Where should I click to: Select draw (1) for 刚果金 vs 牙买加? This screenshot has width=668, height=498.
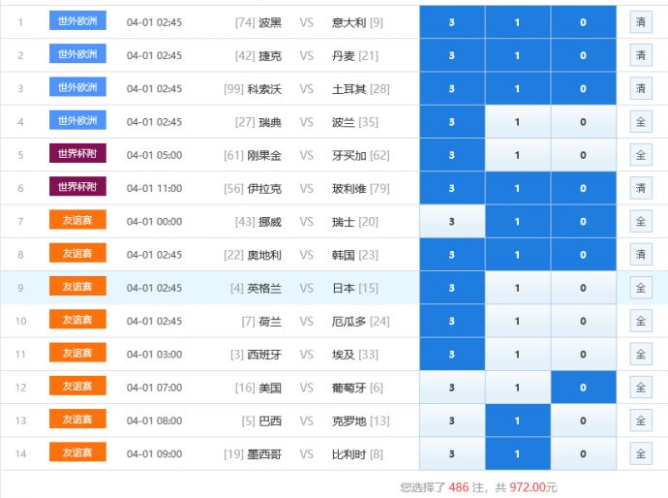[x=517, y=155]
